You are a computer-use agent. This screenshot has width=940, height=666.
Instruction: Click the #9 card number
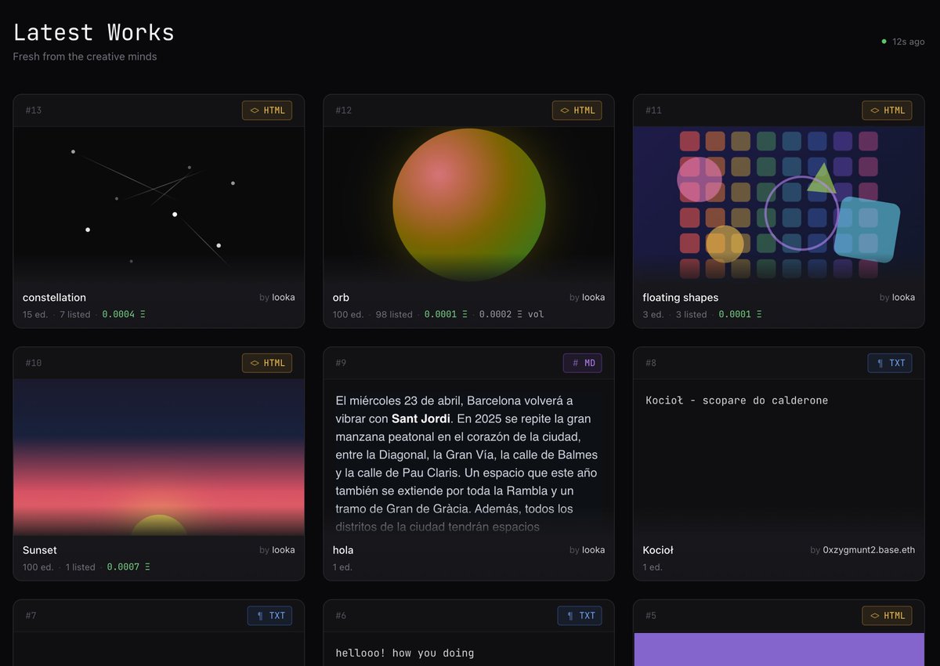tap(341, 363)
